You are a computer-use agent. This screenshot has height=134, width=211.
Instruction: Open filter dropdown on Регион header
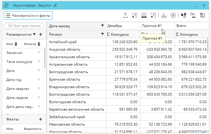102,34
